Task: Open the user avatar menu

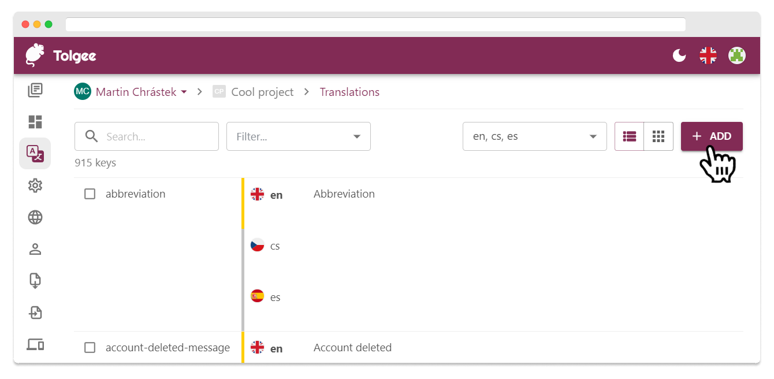Action: point(737,55)
